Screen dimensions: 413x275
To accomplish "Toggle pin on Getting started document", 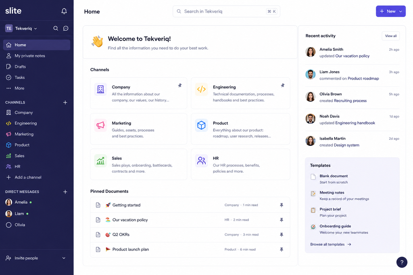I will click(x=282, y=205).
